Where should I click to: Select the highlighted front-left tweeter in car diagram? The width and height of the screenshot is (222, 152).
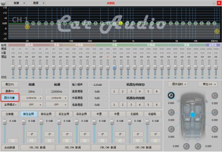171,95
